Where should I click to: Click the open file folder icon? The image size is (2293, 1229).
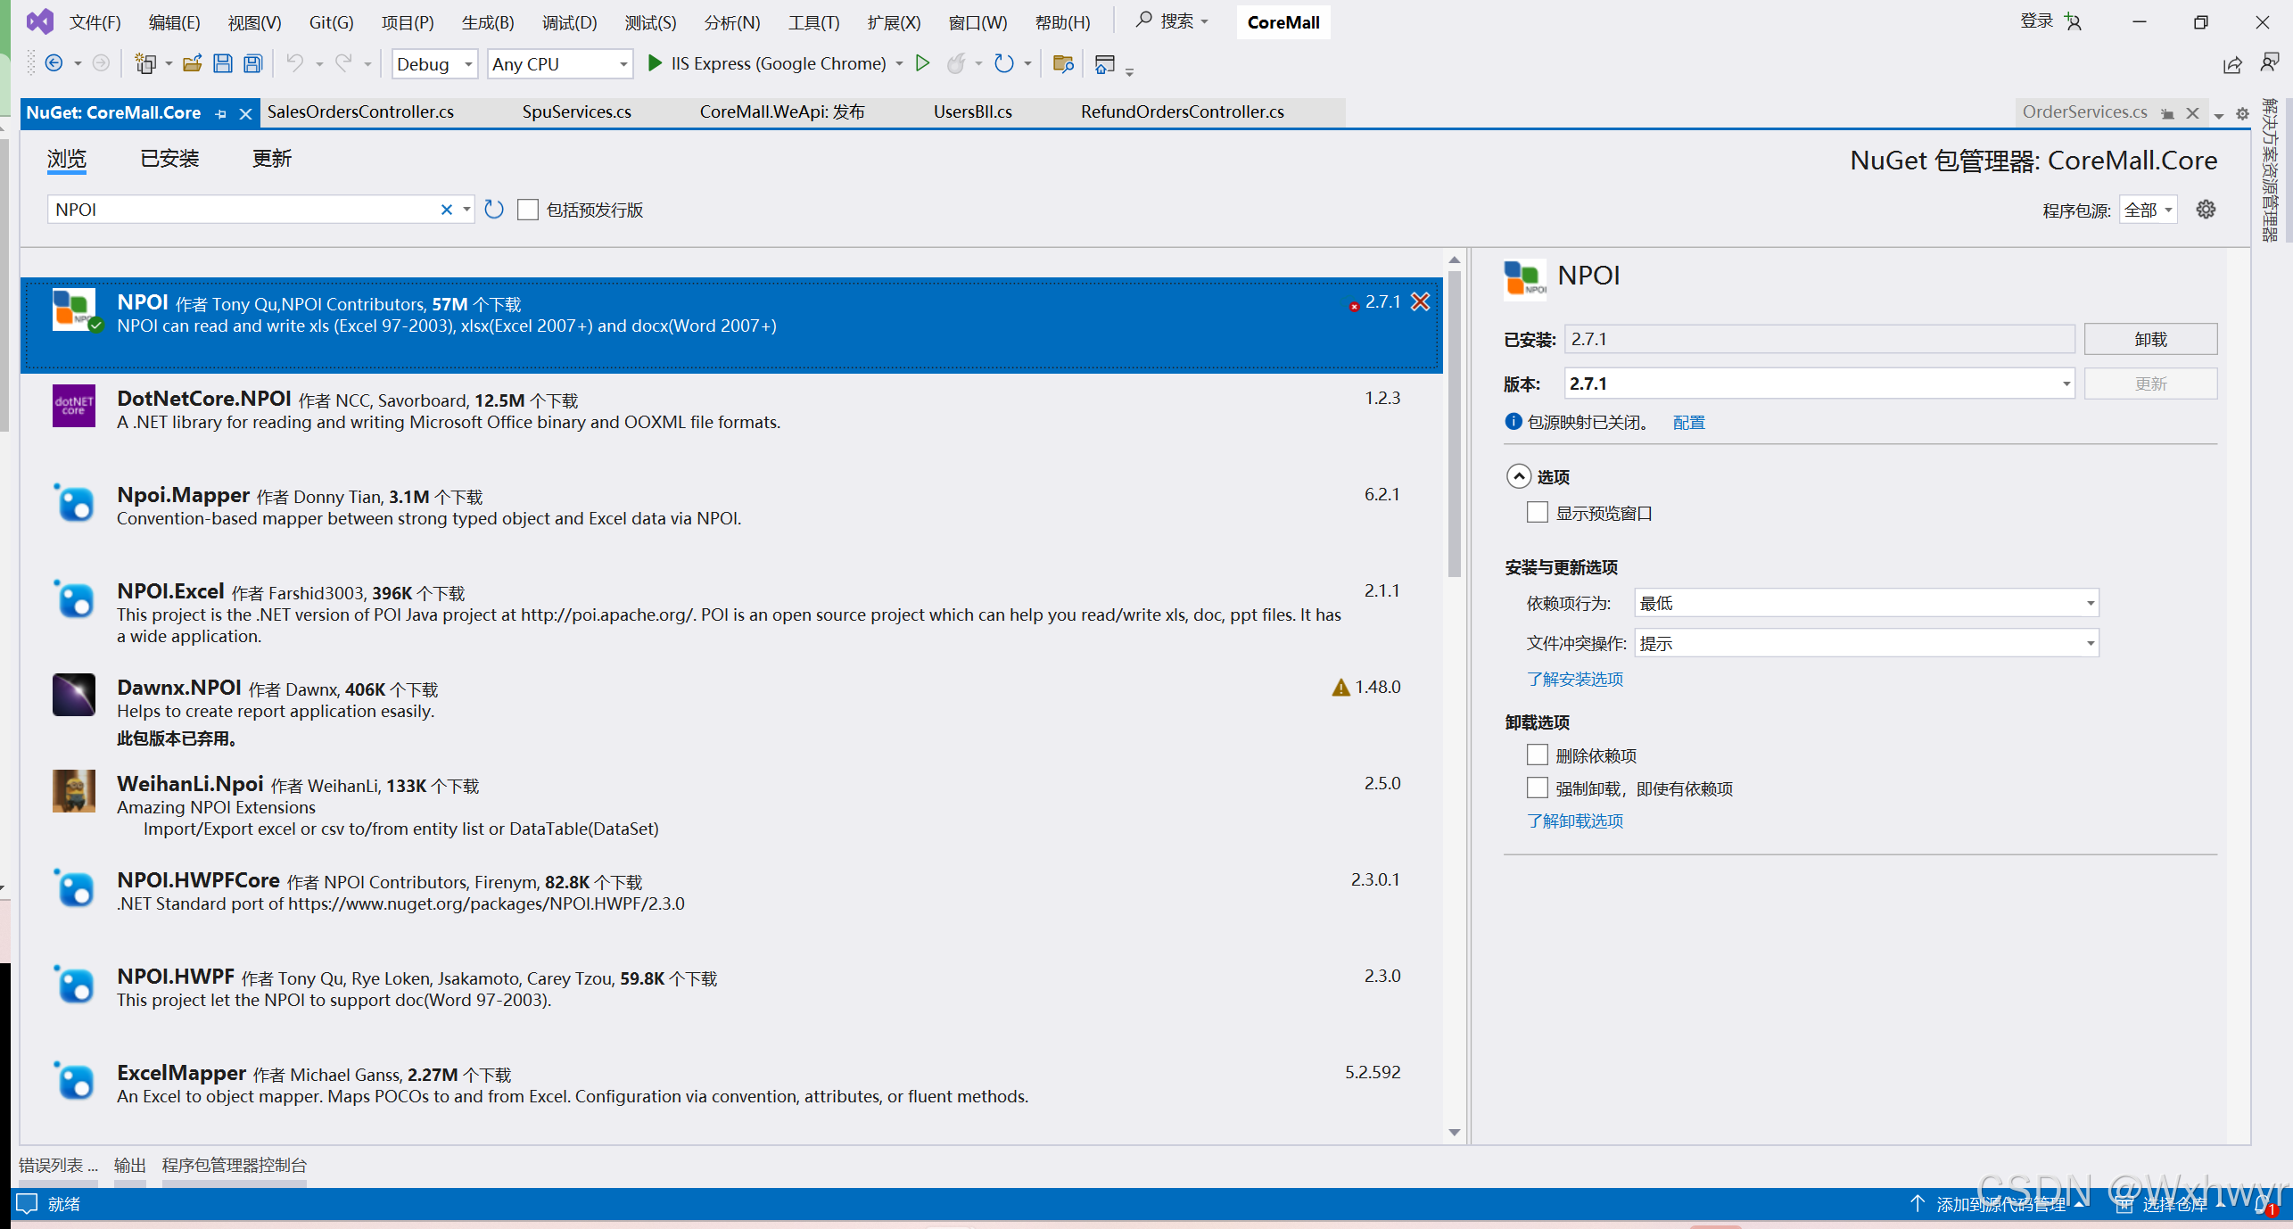(x=192, y=63)
